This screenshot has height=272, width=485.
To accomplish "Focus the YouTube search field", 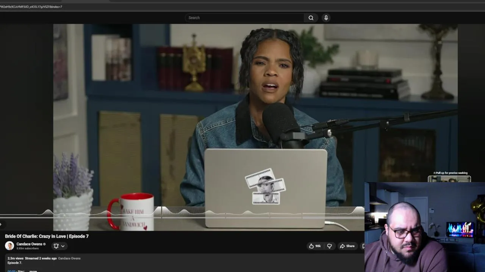I will [244, 18].
